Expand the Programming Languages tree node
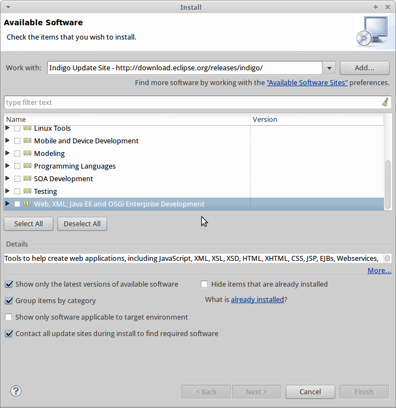The height and width of the screenshot is (408, 396). [x=8, y=166]
